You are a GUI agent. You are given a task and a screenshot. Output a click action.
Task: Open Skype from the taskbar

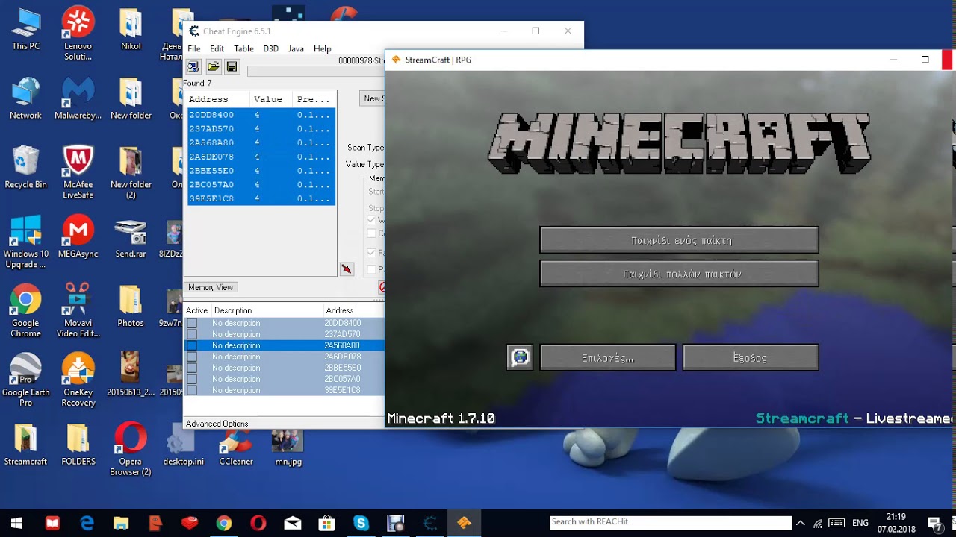click(x=361, y=523)
